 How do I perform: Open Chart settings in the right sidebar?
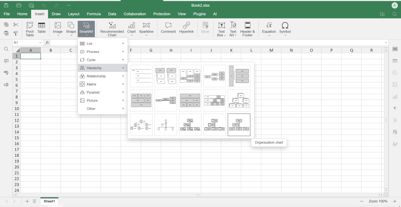[395, 96]
